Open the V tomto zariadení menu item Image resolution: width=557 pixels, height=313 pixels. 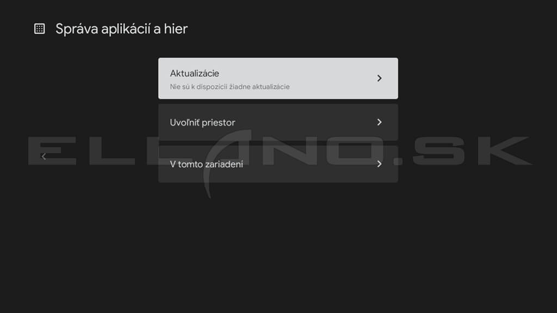pos(278,164)
